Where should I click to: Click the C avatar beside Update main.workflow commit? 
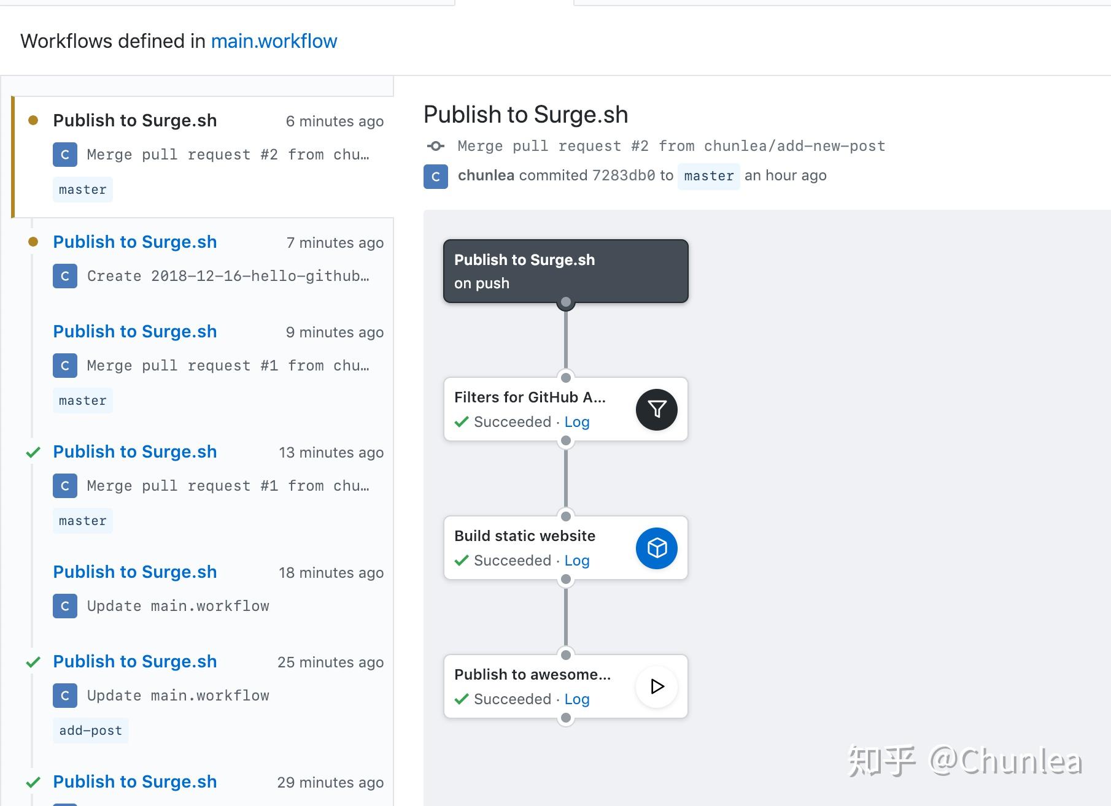pos(64,606)
